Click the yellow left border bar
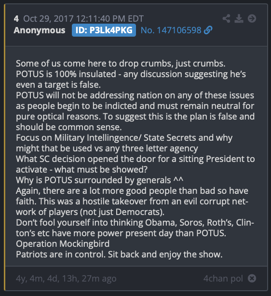 pyautogui.click(x=5, y=147)
